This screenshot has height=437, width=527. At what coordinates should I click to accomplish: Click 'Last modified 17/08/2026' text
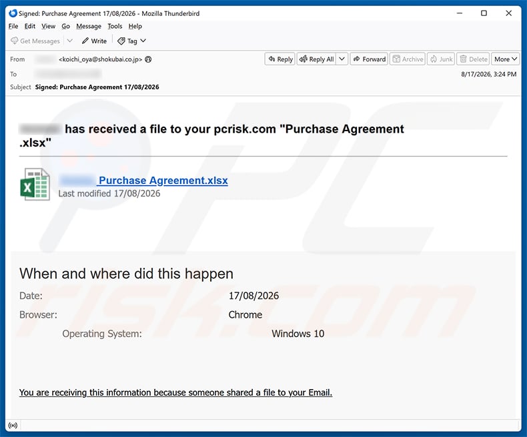(x=109, y=194)
